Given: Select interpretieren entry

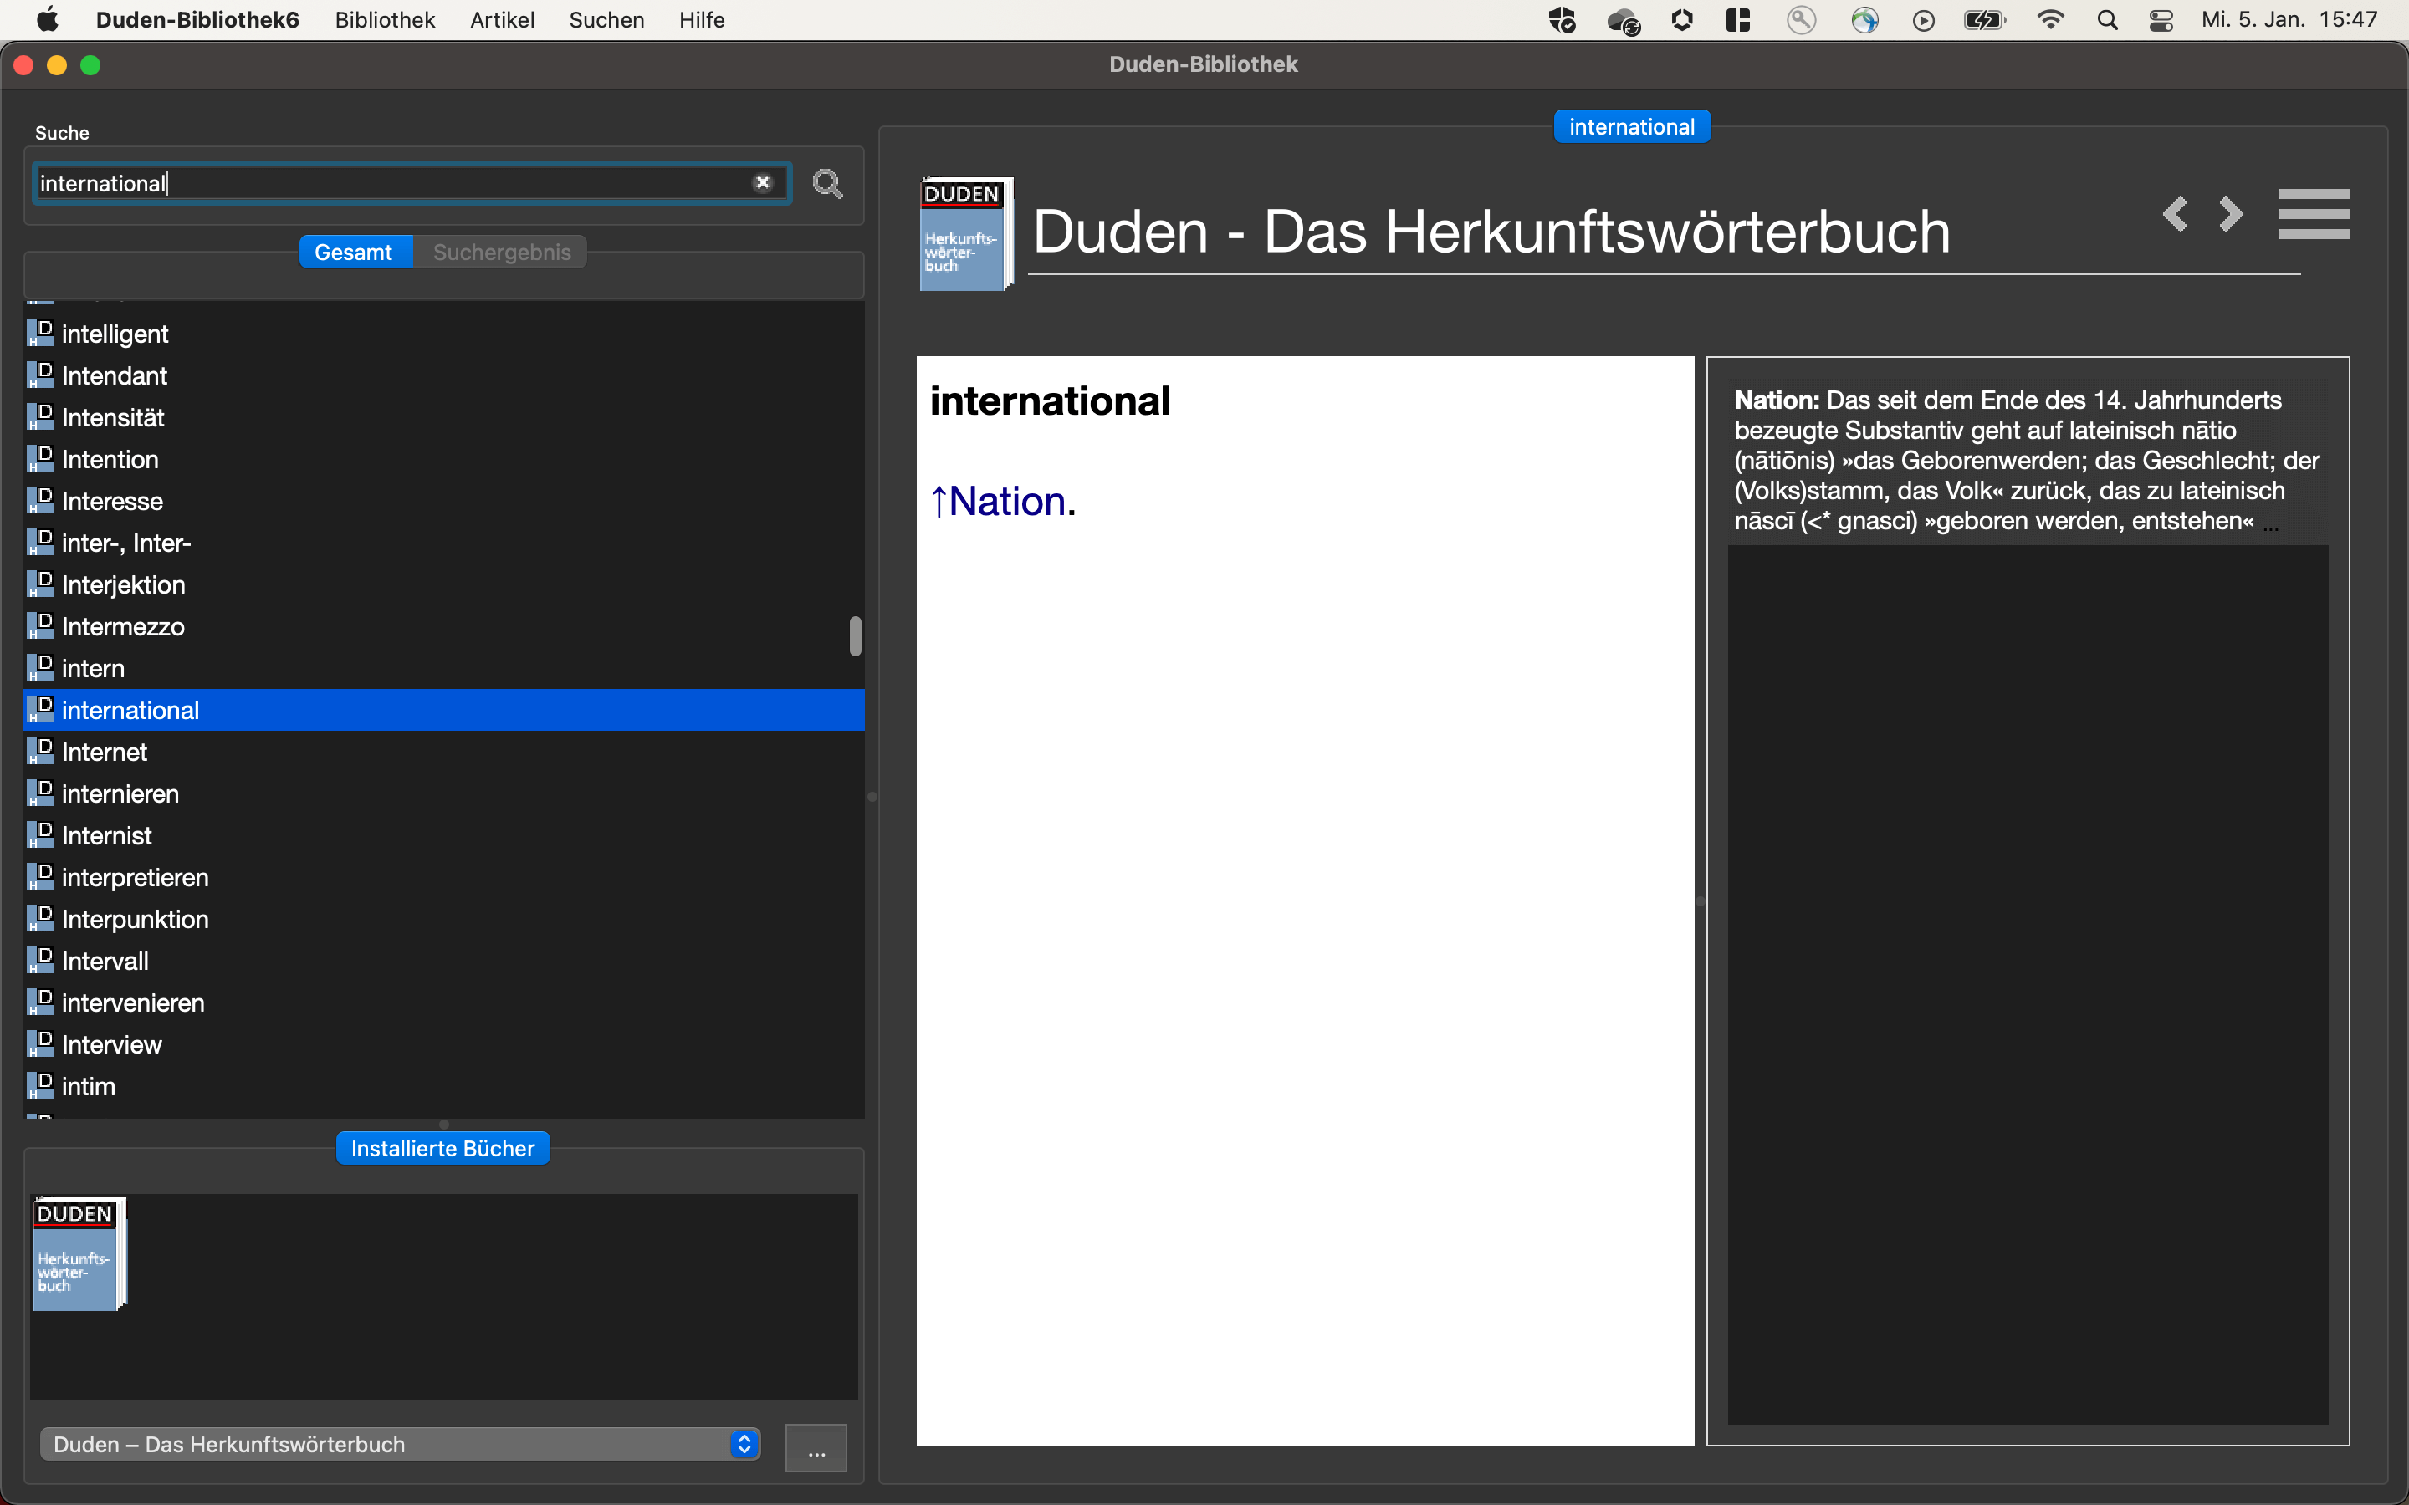Looking at the screenshot, I should tap(444, 878).
